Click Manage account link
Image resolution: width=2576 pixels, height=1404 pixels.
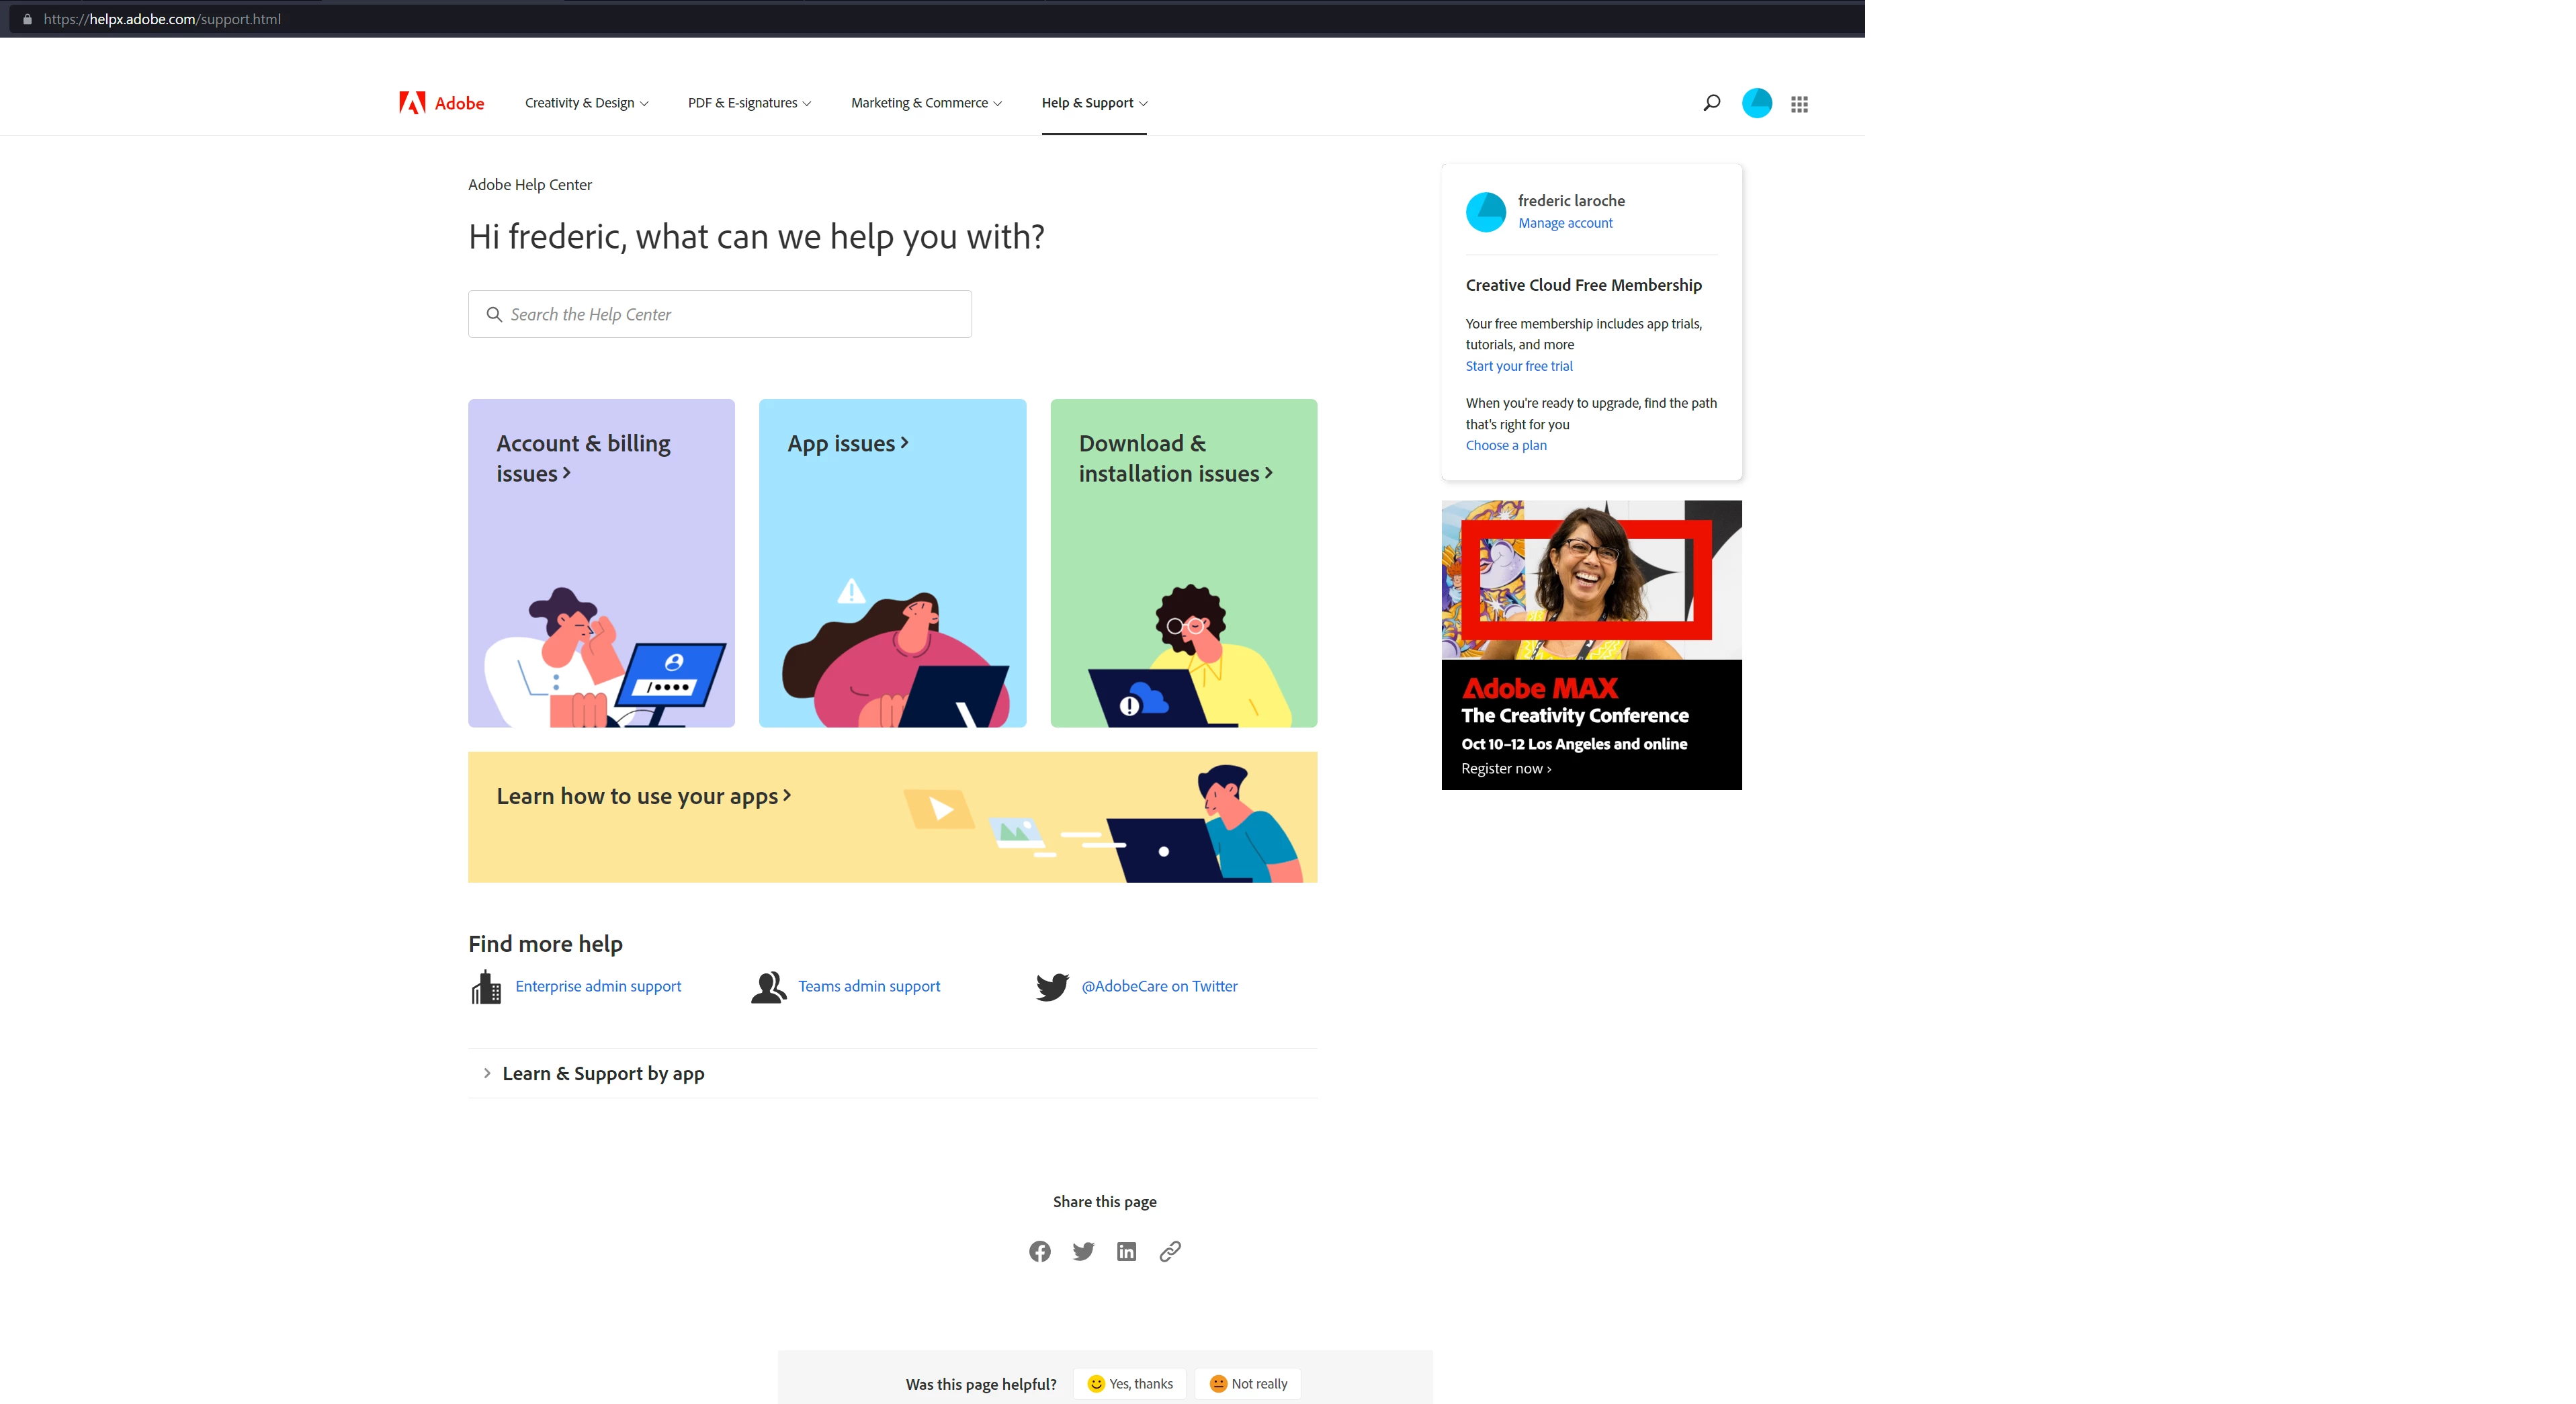click(x=1565, y=223)
